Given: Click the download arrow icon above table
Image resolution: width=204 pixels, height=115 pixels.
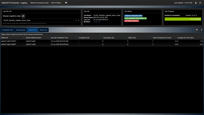Looking at the screenshot, I should point(201,30).
